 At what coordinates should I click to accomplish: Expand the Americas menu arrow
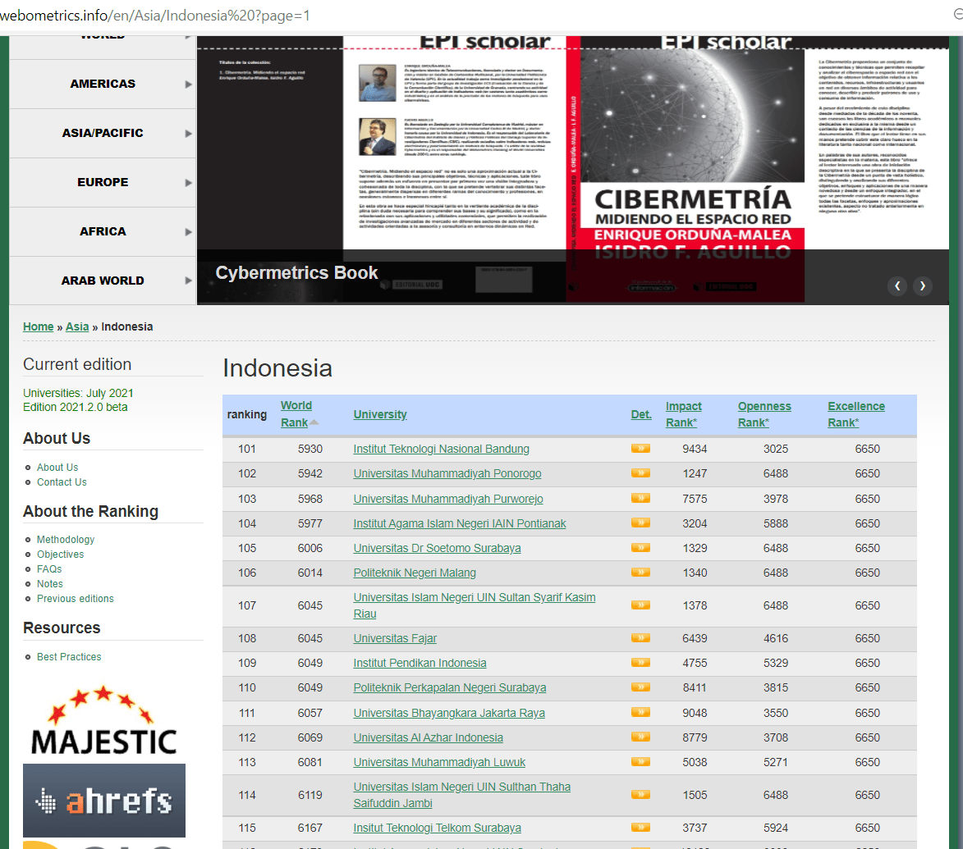pos(189,84)
